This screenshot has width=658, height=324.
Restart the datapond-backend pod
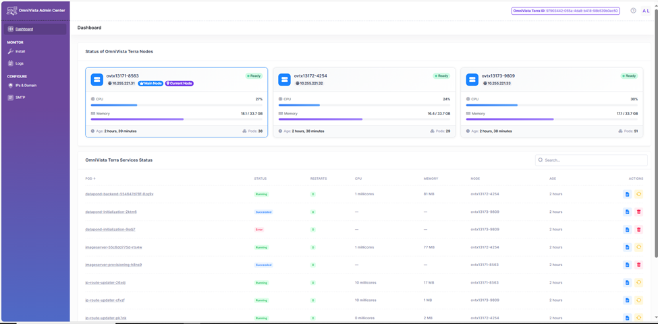click(639, 194)
